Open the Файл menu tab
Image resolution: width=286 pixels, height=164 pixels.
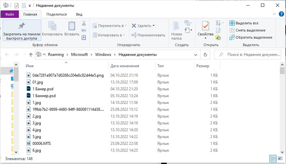(x=10, y=14)
